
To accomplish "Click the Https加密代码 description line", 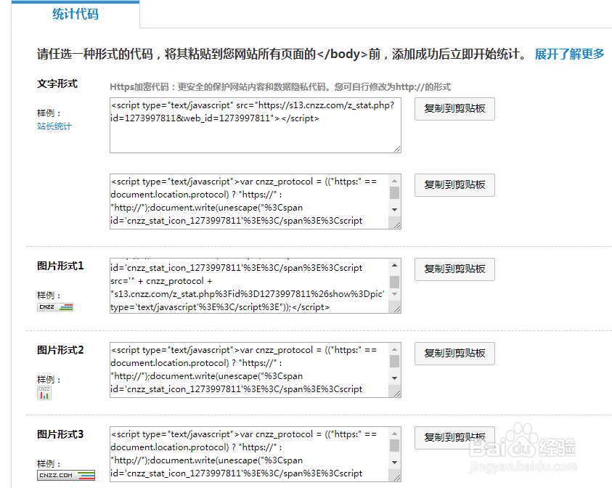I will coord(280,86).
